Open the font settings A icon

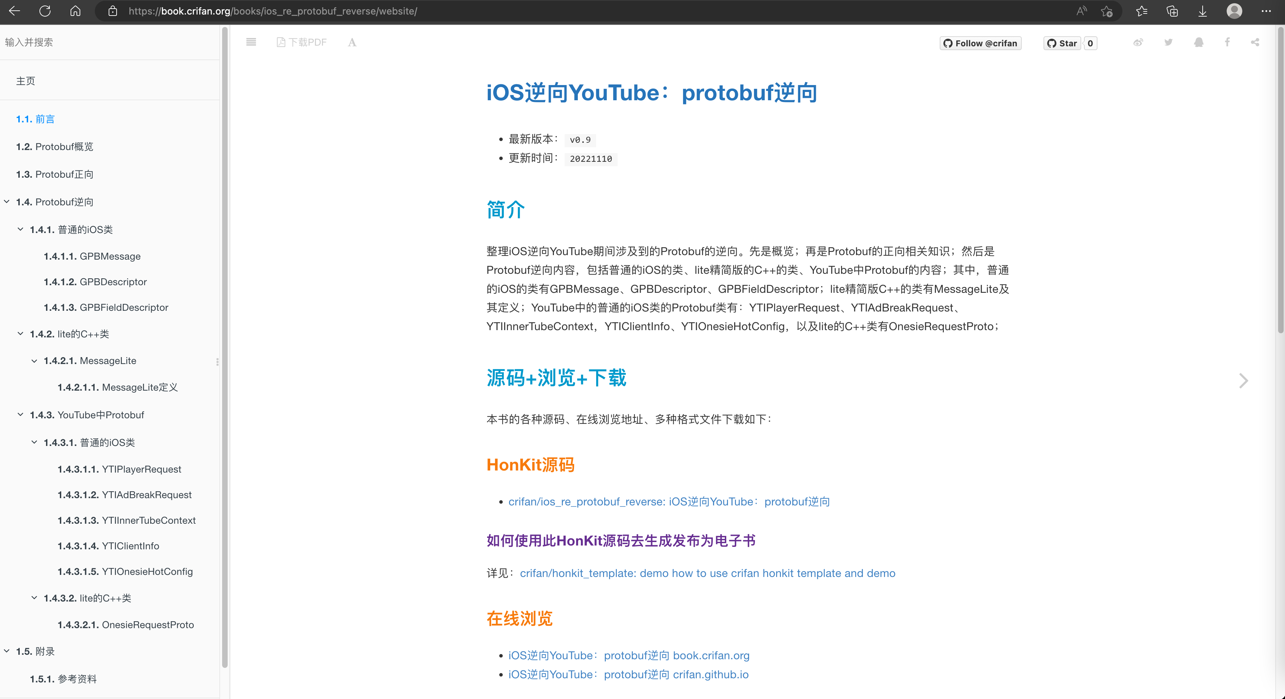352,43
